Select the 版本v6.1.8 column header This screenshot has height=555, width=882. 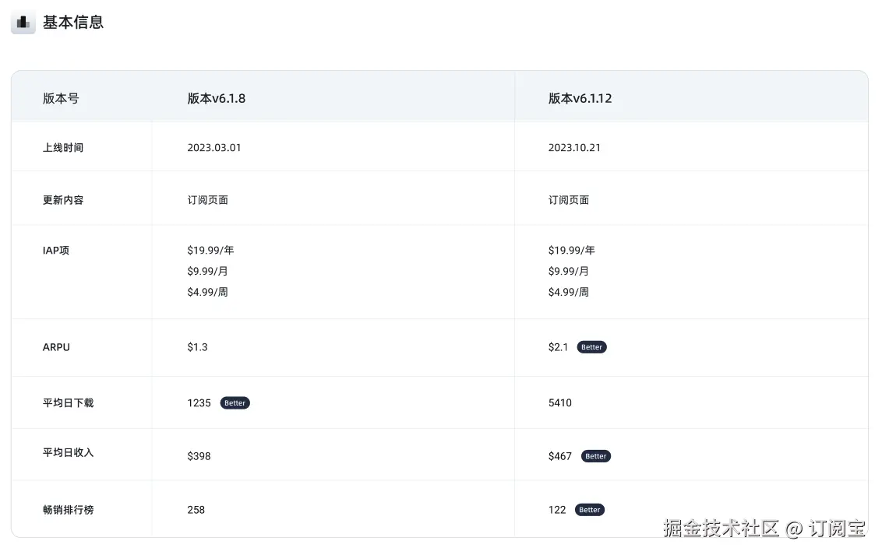coord(216,98)
